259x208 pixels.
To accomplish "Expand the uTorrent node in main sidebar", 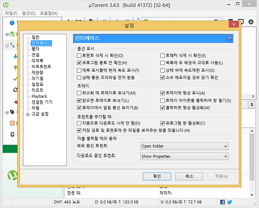I will [7, 34].
